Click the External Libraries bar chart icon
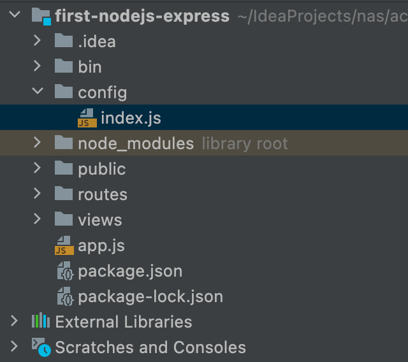 tap(41, 321)
